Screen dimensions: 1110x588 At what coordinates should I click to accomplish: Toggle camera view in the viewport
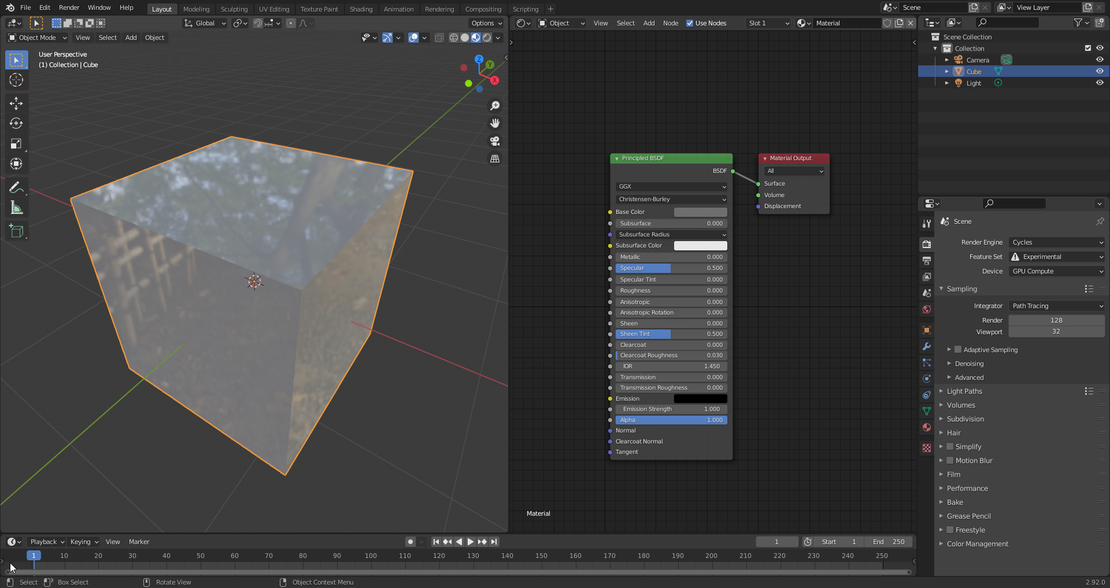click(x=495, y=141)
